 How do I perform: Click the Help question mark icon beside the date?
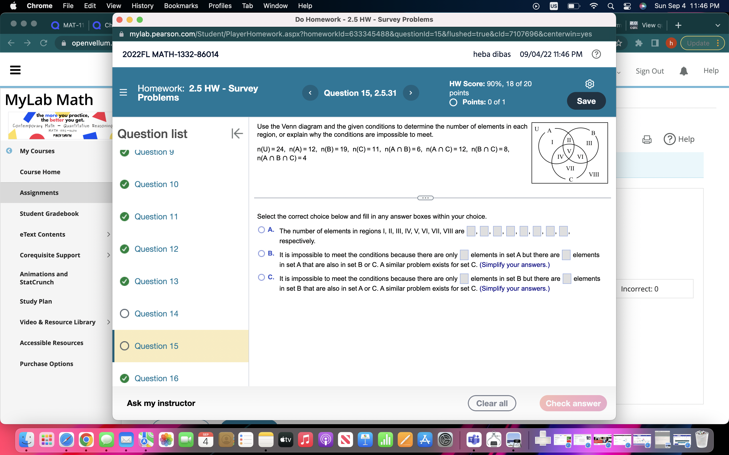(x=596, y=54)
